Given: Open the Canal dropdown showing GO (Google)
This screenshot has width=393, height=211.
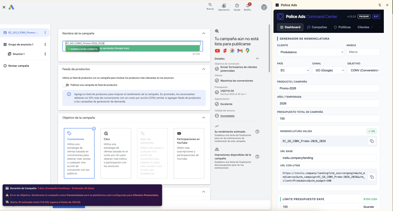Looking at the screenshot, I should pyautogui.click(x=329, y=70).
